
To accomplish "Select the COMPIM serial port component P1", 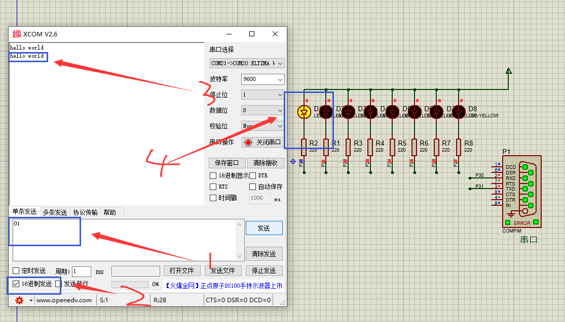I will coord(522,191).
